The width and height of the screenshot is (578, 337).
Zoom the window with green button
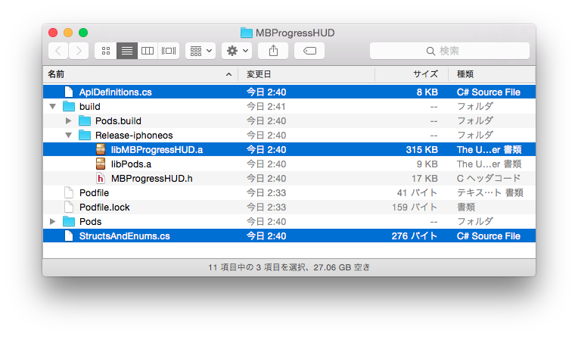click(83, 33)
